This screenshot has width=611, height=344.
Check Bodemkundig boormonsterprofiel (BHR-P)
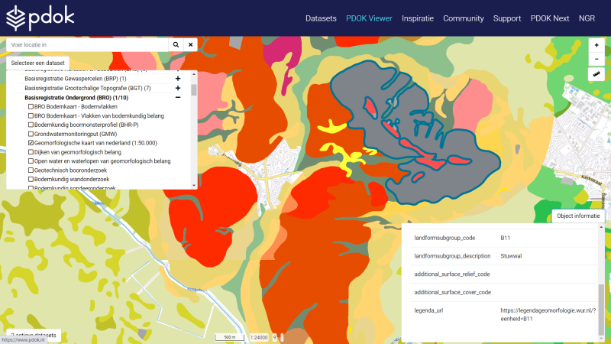pyautogui.click(x=31, y=125)
